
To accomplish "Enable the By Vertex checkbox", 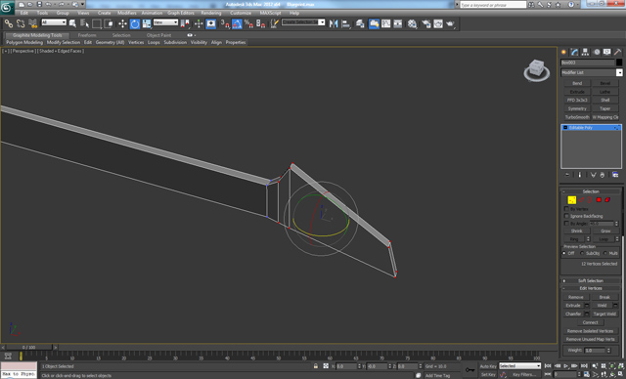I will point(566,209).
